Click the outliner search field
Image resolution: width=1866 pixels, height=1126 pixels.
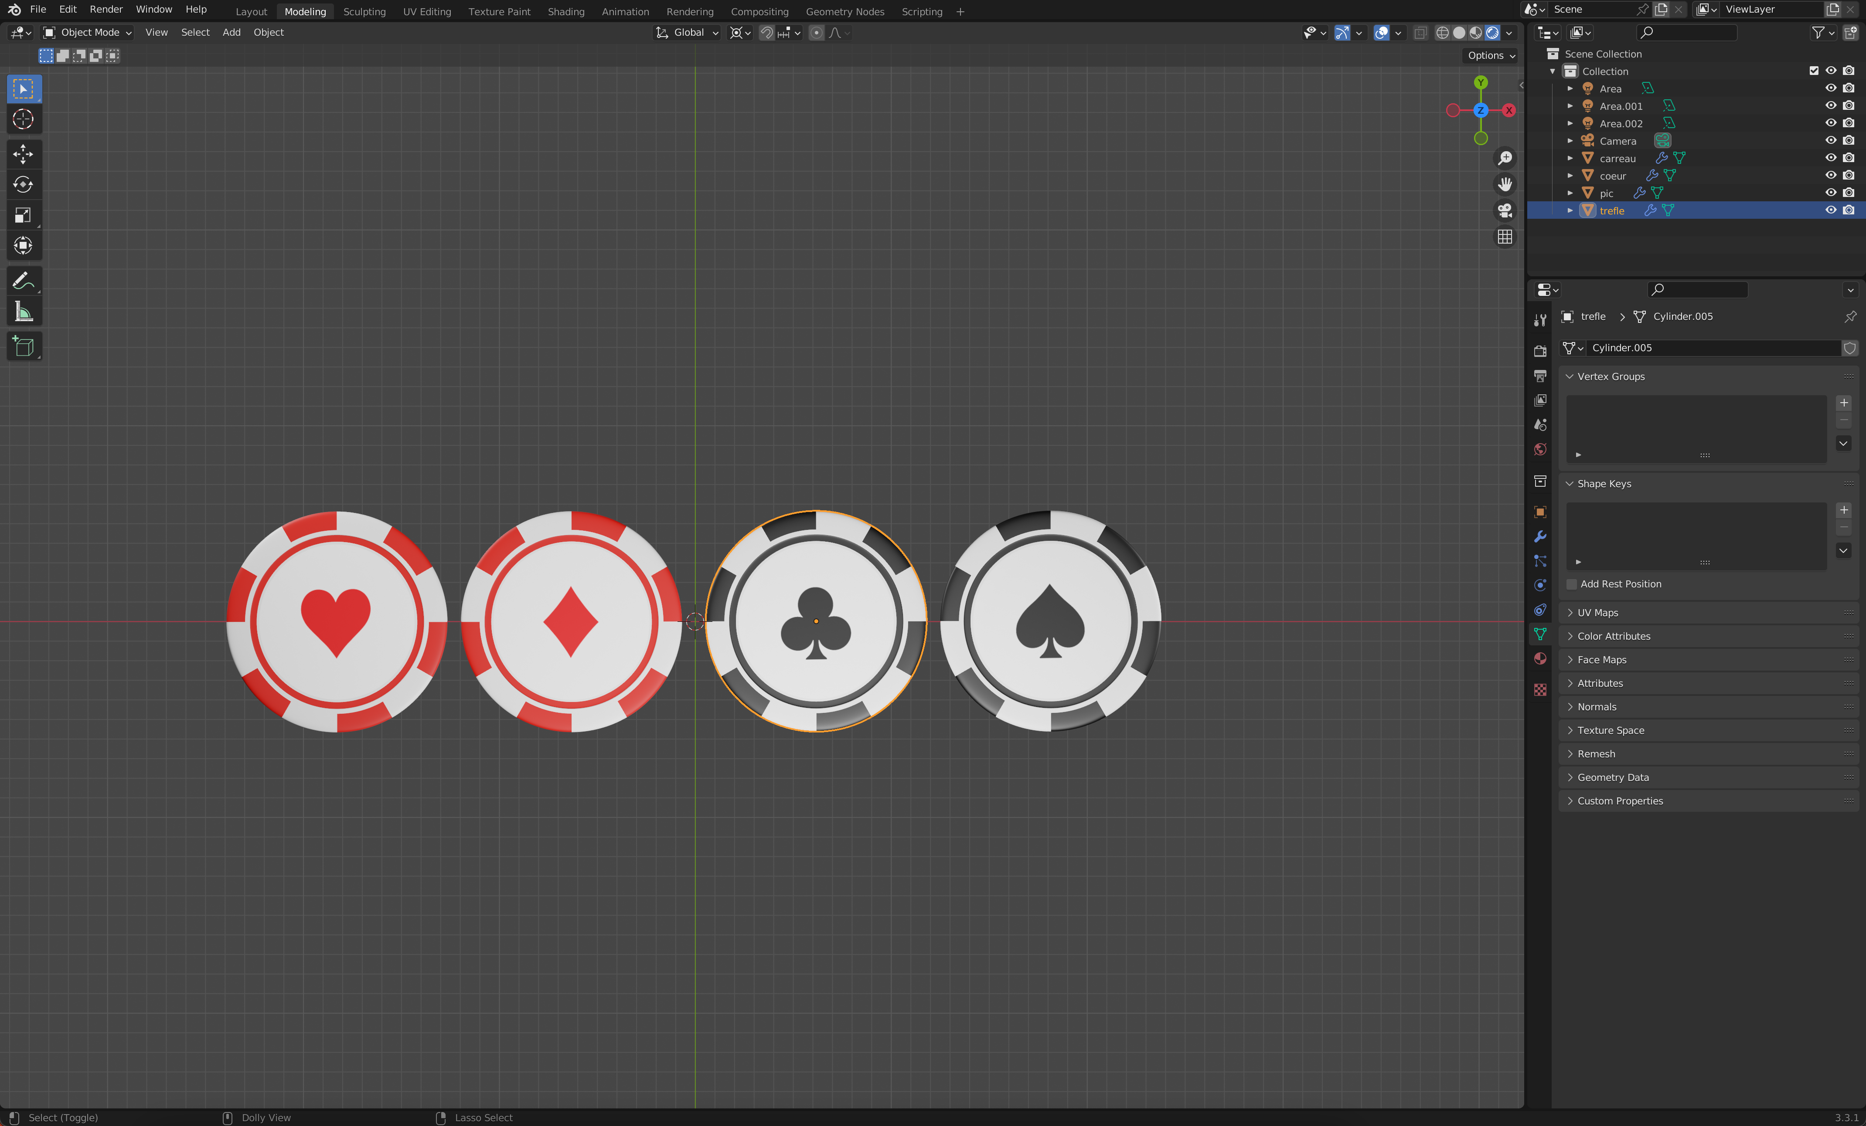pyautogui.click(x=1686, y=33)
